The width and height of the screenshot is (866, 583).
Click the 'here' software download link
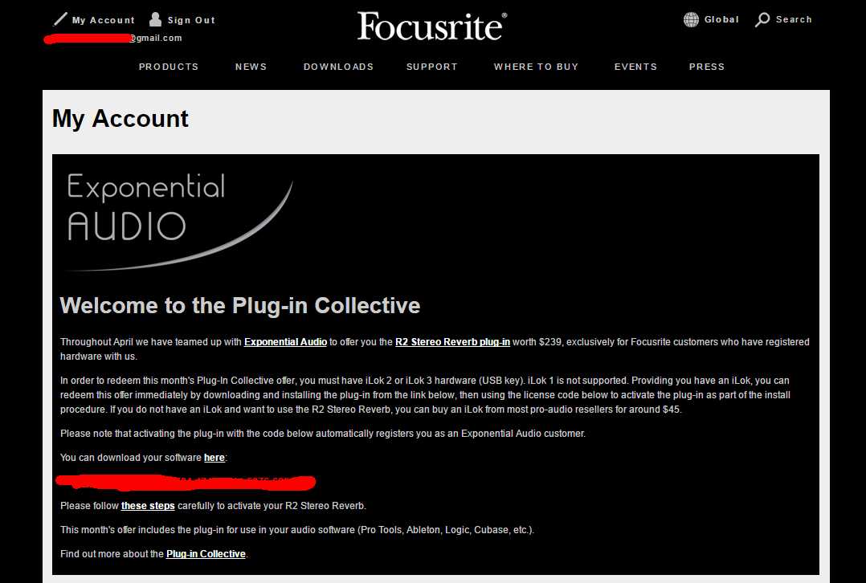tap(214, 458)
